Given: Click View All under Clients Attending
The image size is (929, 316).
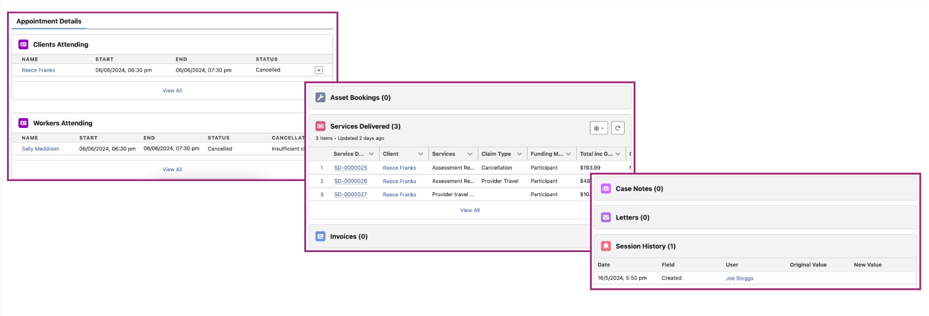Looking at the screenshot, I should click(172, 91).
